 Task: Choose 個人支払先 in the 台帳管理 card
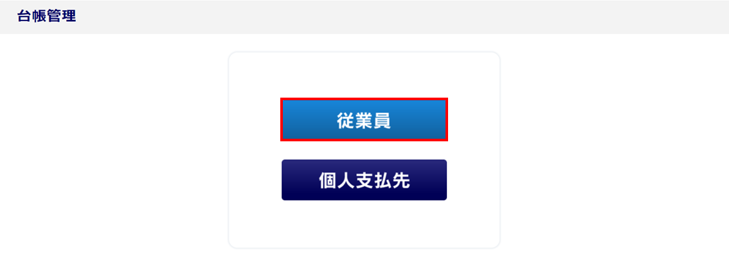364,180
